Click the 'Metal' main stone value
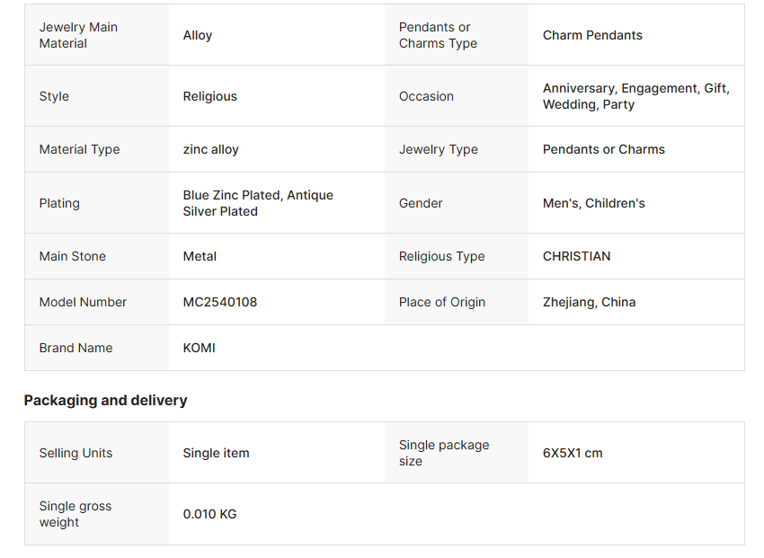764x558 pixels. 200,256
